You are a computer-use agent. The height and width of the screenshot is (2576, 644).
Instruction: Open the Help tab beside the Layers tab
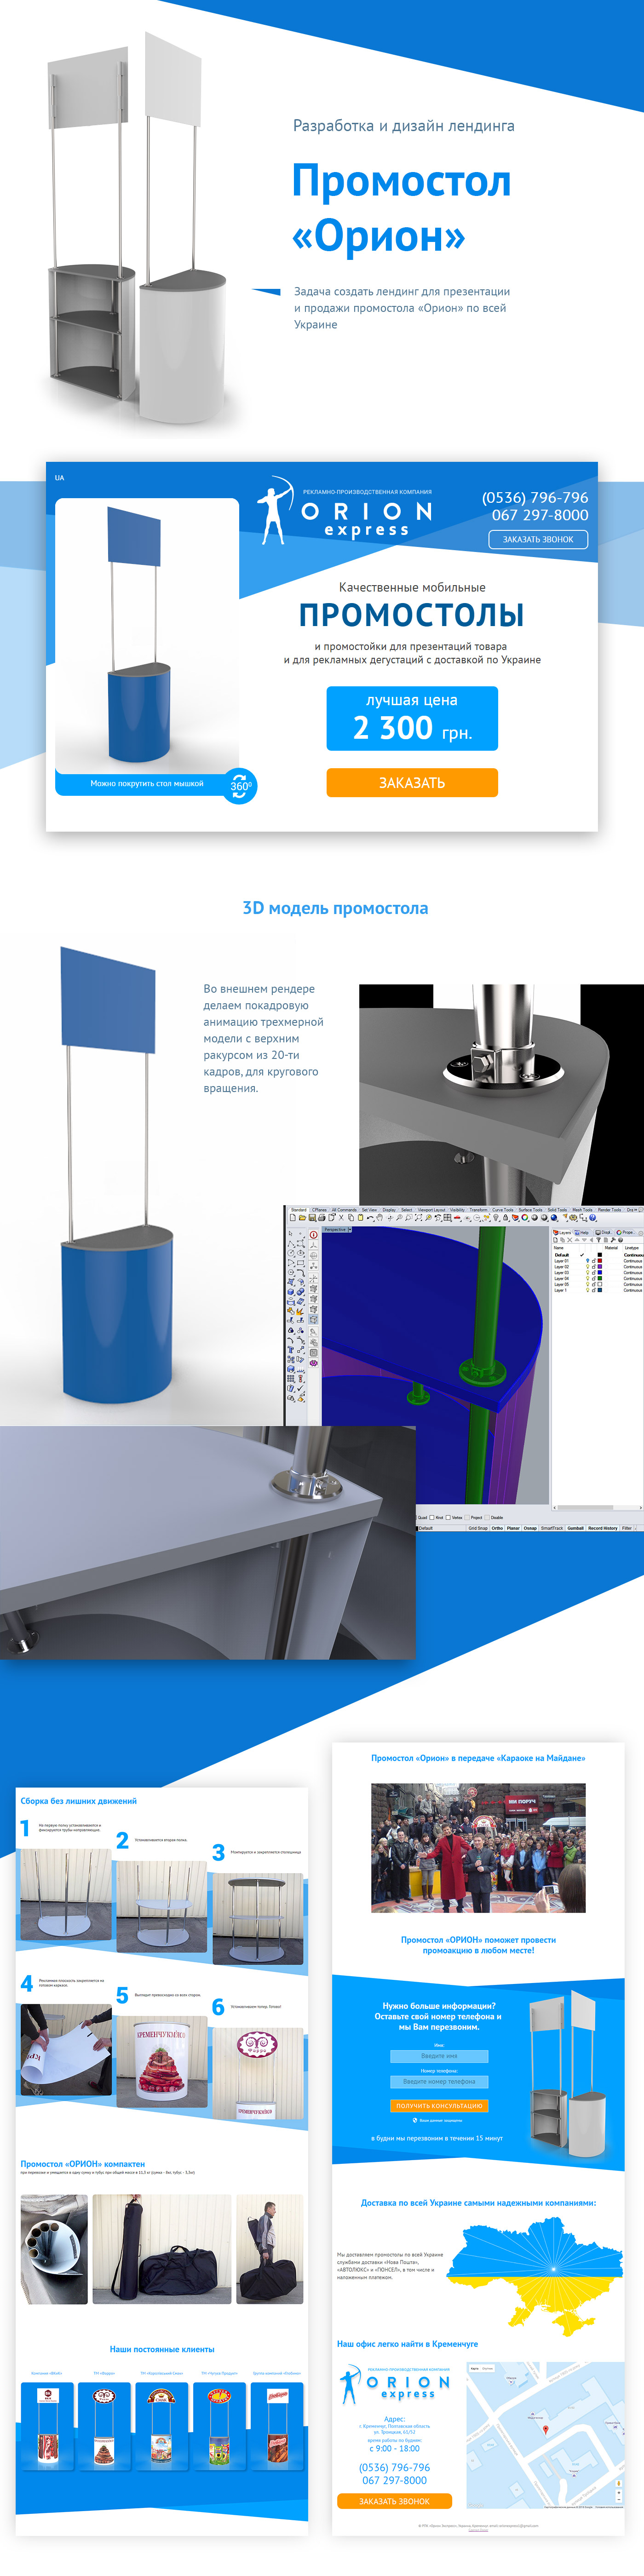581,1233
